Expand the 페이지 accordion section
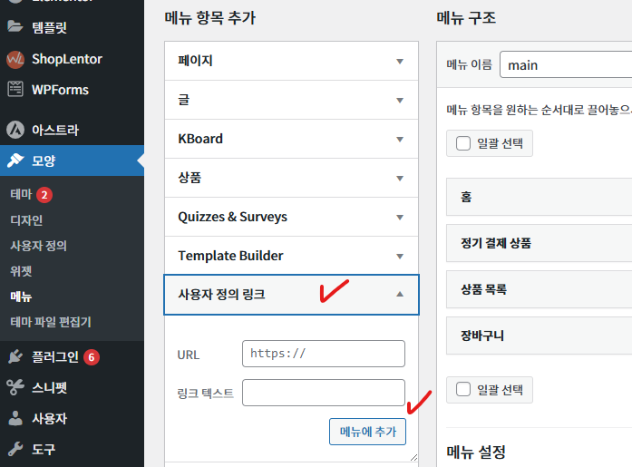This screenshot has width=632, height=467. (291, 61)
